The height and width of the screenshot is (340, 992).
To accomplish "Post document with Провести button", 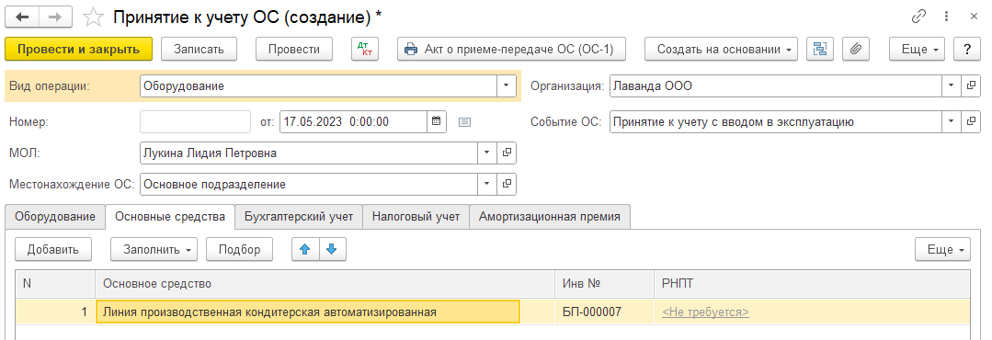I will [x=293, y=50].
